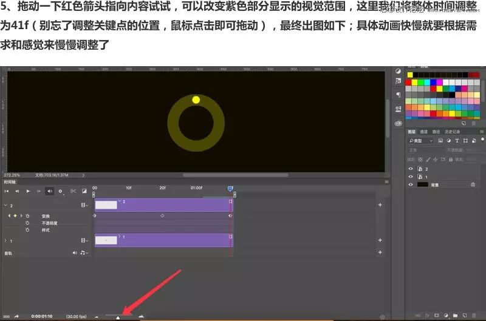Hide layer 2 with its eye icon
The width and height of the screenshot is (486, 321).
(411, 169)
